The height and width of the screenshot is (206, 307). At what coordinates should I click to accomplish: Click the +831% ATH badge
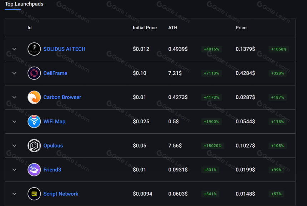tap(210, 170)
